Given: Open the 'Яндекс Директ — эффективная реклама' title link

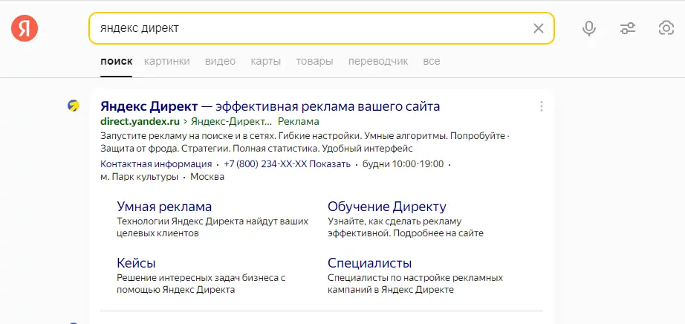Looking at the screenshot, I should point(270,106).
